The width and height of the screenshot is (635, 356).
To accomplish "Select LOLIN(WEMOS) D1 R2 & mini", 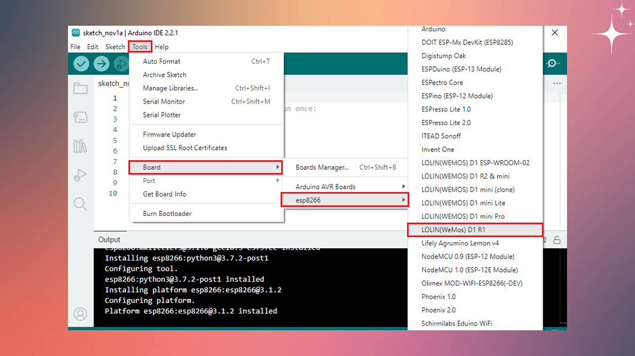I will tap(475, 176).
